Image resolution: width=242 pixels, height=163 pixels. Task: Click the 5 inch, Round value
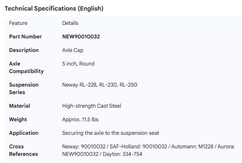(78, 64)
